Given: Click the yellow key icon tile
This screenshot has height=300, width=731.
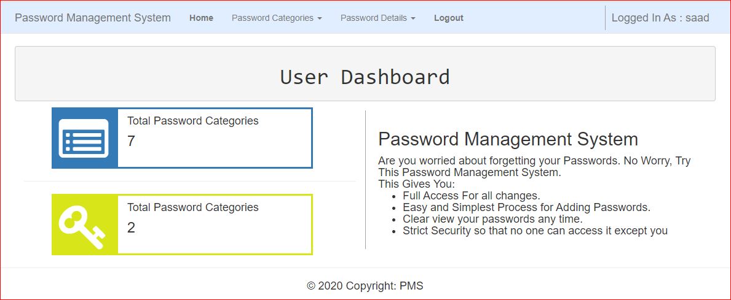Looking at the screenshot, I should coord(84,225).
